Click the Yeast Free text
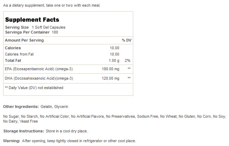 [x=30, y=121]
